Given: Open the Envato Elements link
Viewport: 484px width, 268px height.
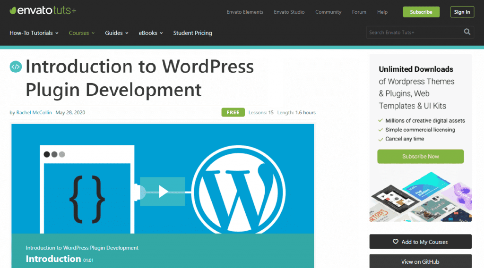Looking at the screenshot, I should click(x=245, y=12).
